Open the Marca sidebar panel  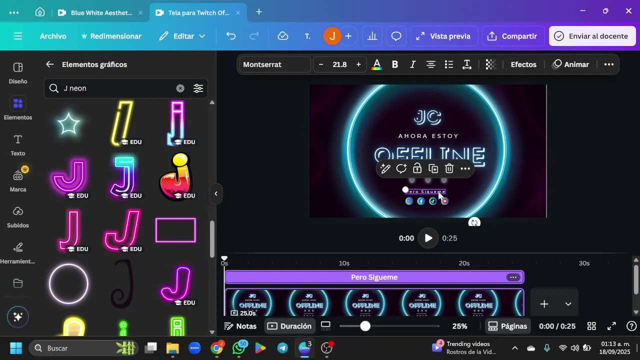[18, 180]
